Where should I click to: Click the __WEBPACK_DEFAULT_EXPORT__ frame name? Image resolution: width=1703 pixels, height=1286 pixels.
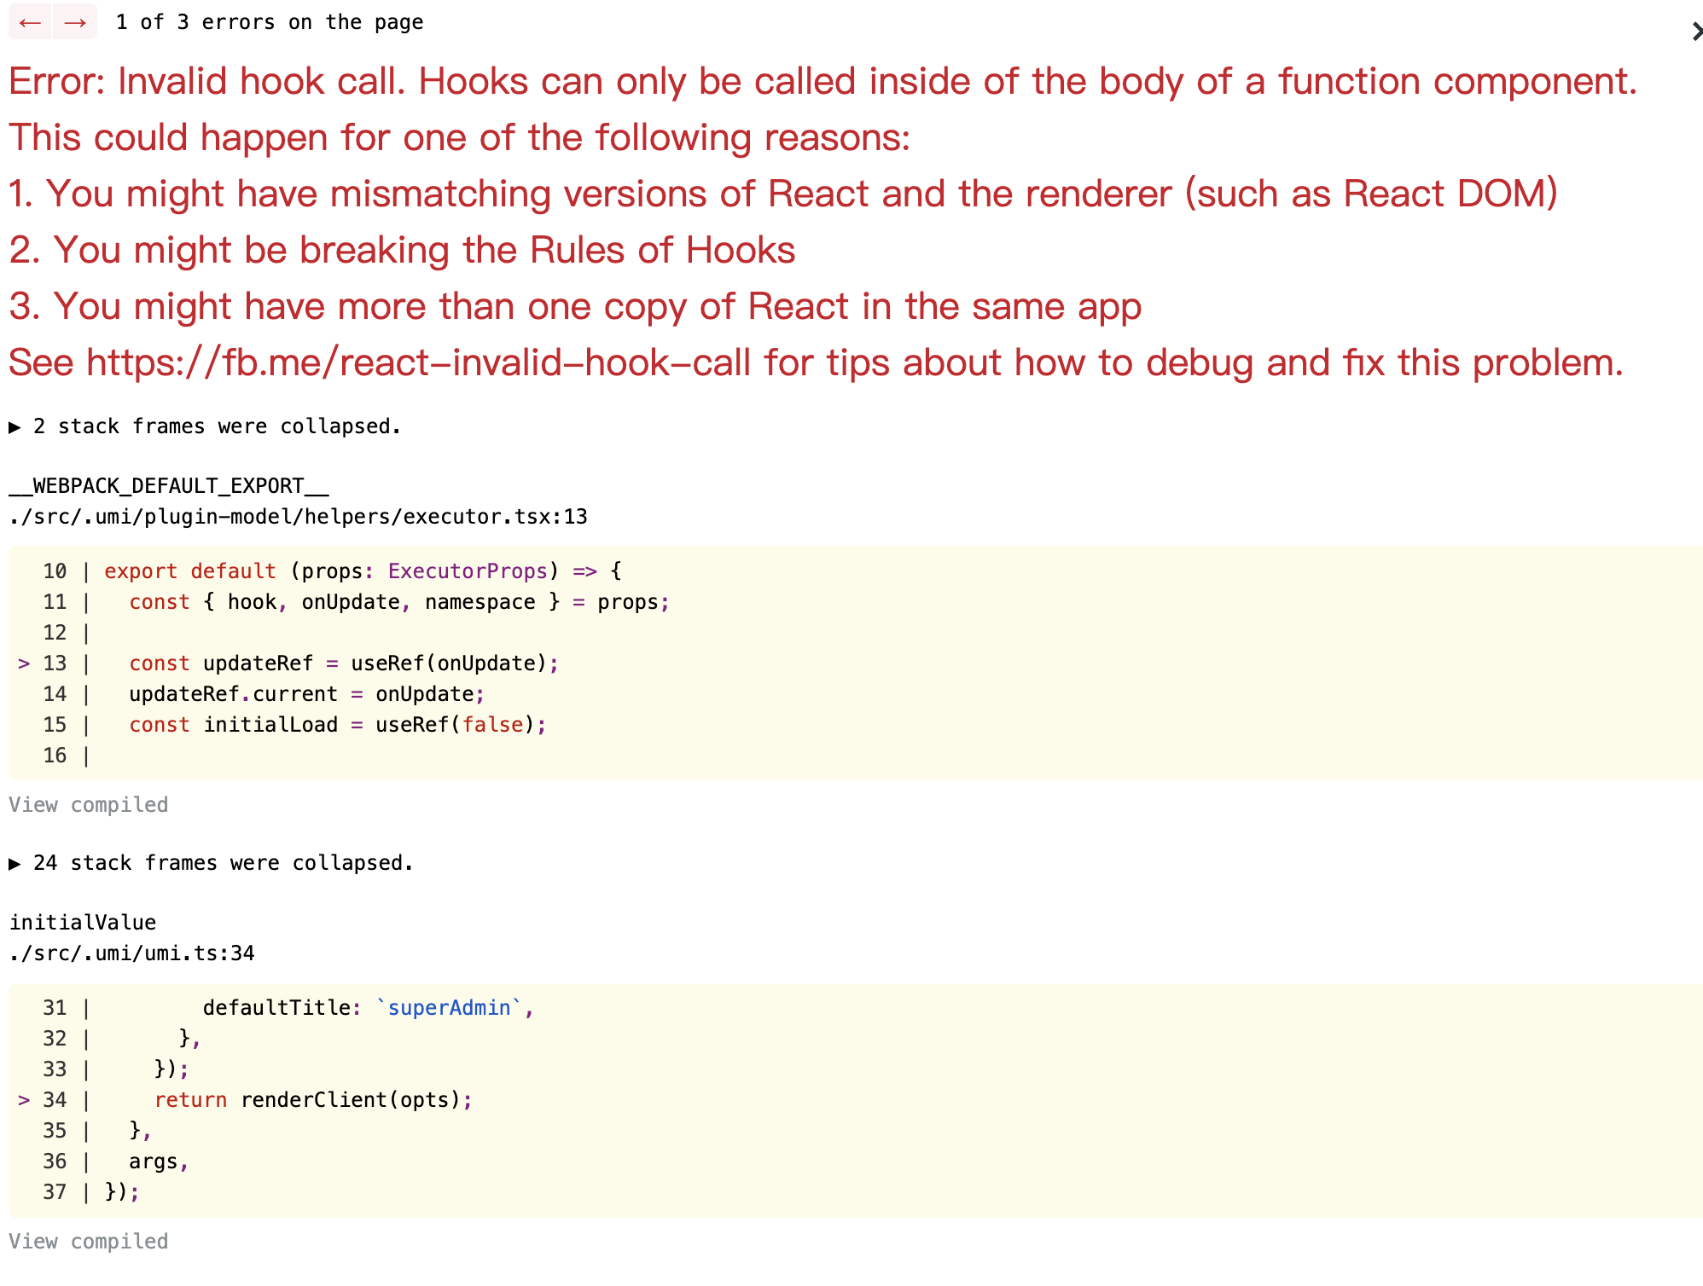(169, 486)
